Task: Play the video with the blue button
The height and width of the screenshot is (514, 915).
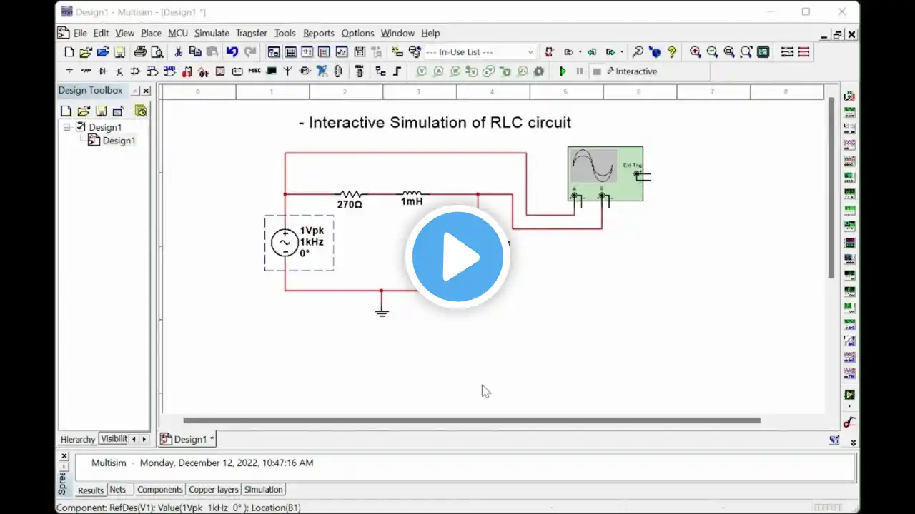Action: [x=457, y=256]
